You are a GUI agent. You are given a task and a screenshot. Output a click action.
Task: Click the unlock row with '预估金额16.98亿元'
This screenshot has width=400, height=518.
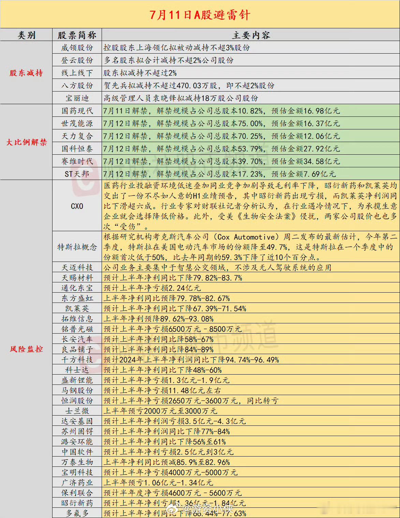[x=251, y=111]
